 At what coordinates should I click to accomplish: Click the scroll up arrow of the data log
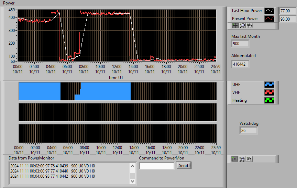(133, 166)
